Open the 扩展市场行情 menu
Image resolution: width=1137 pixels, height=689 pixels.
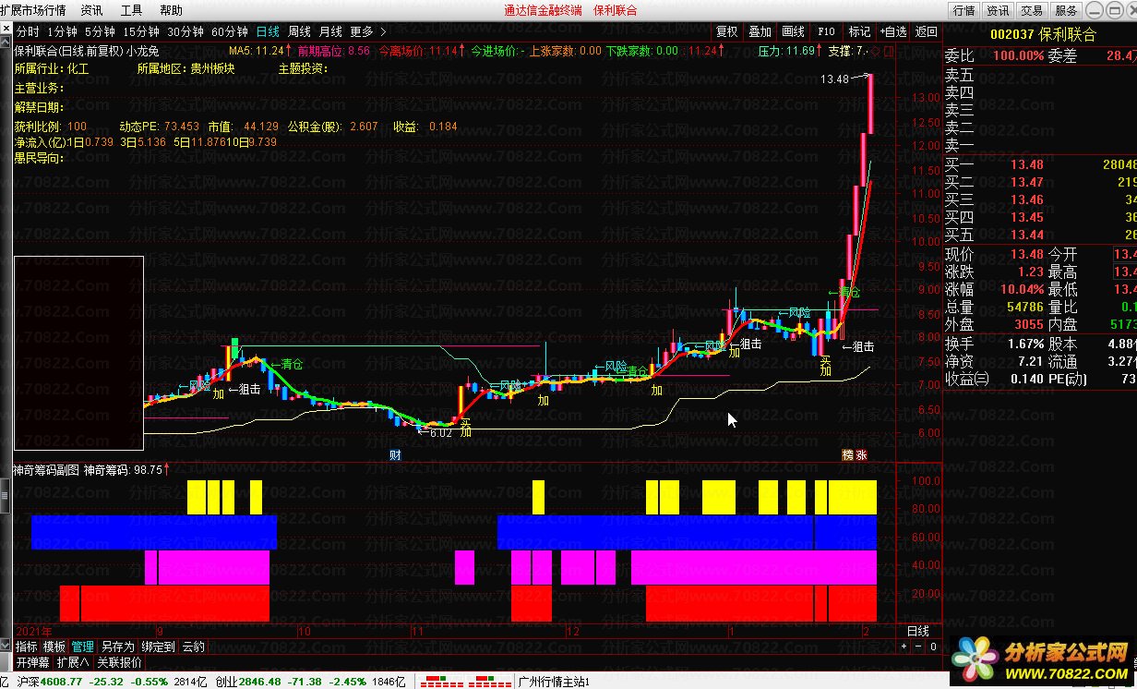coord(33,10)
